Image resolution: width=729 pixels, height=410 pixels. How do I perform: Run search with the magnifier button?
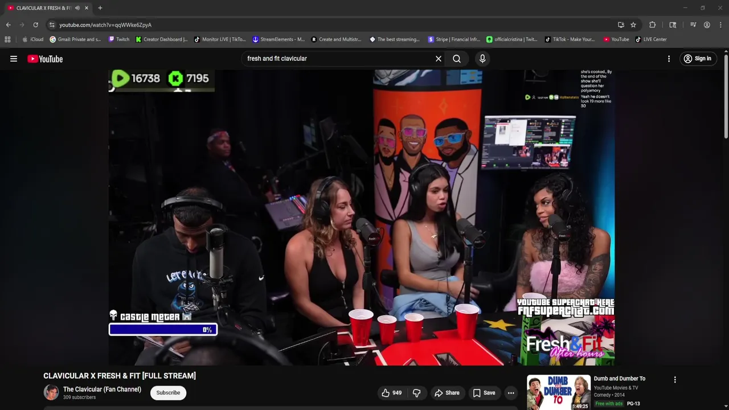457,59
